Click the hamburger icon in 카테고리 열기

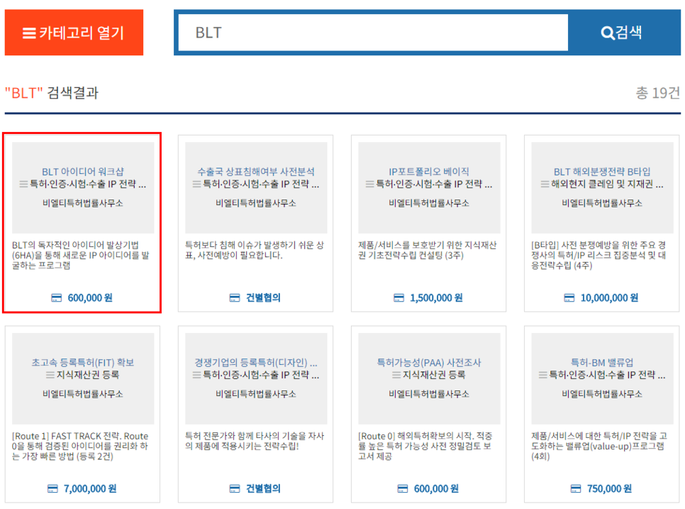tap(29, 33)
